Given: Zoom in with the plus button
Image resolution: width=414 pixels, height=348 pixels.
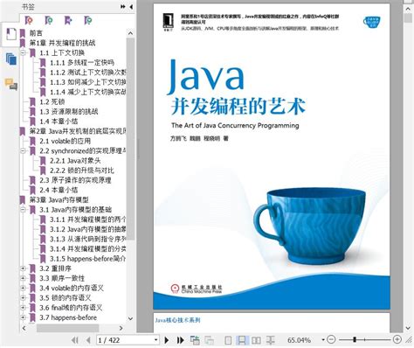Looking at the screenshot, I should pos(397,339).
